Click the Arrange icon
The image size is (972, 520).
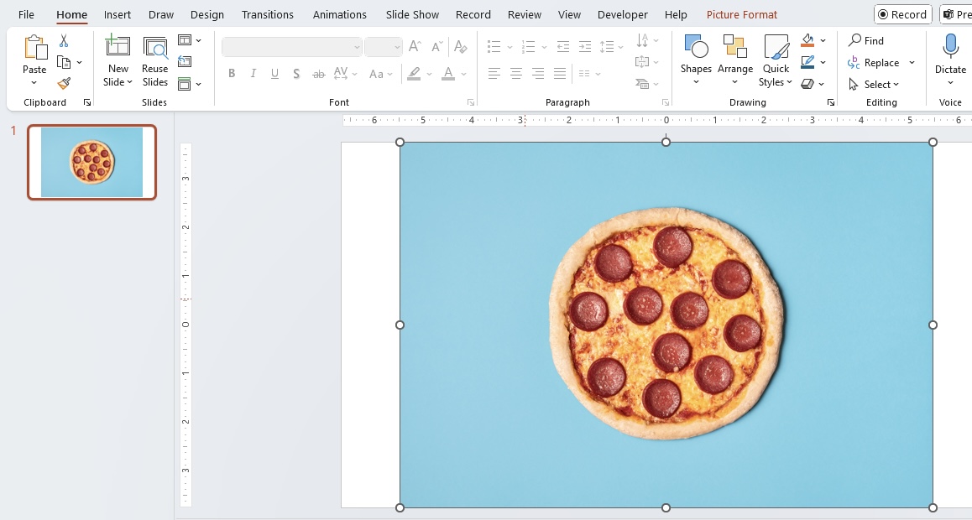(x=735, y=47)
